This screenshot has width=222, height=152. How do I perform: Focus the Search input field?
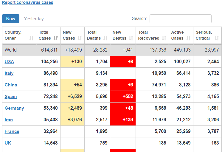(x=180, y=19)
